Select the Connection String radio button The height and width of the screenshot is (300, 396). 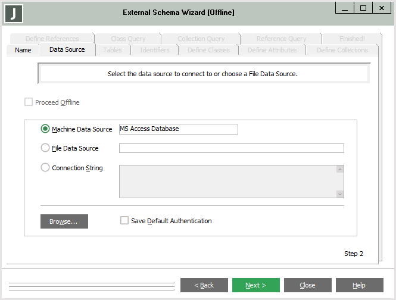45,167
